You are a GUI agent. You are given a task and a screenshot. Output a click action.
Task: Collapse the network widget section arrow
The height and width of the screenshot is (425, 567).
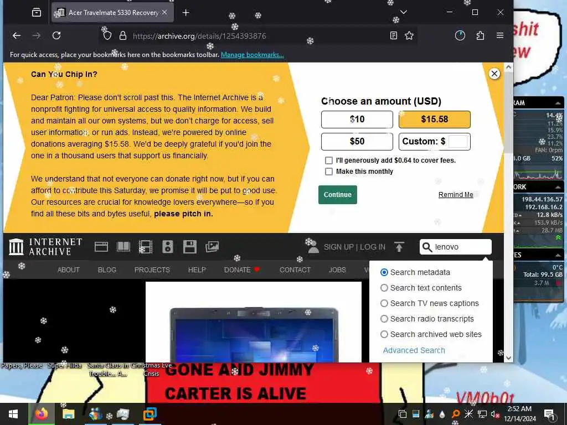click(x=558, y=187)
